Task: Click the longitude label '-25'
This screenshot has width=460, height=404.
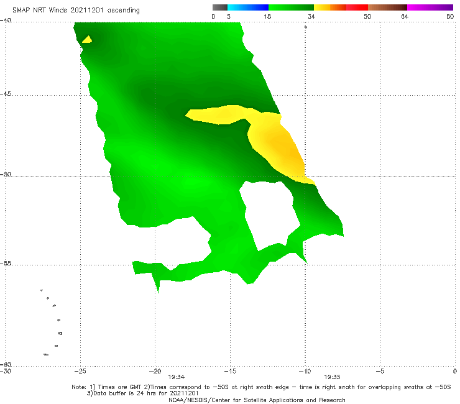Action: point(80,371)
